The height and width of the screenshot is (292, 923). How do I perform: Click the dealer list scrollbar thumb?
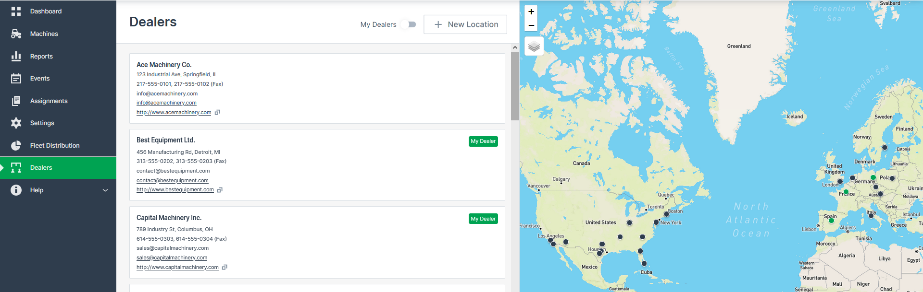click(x=515, y=86)
